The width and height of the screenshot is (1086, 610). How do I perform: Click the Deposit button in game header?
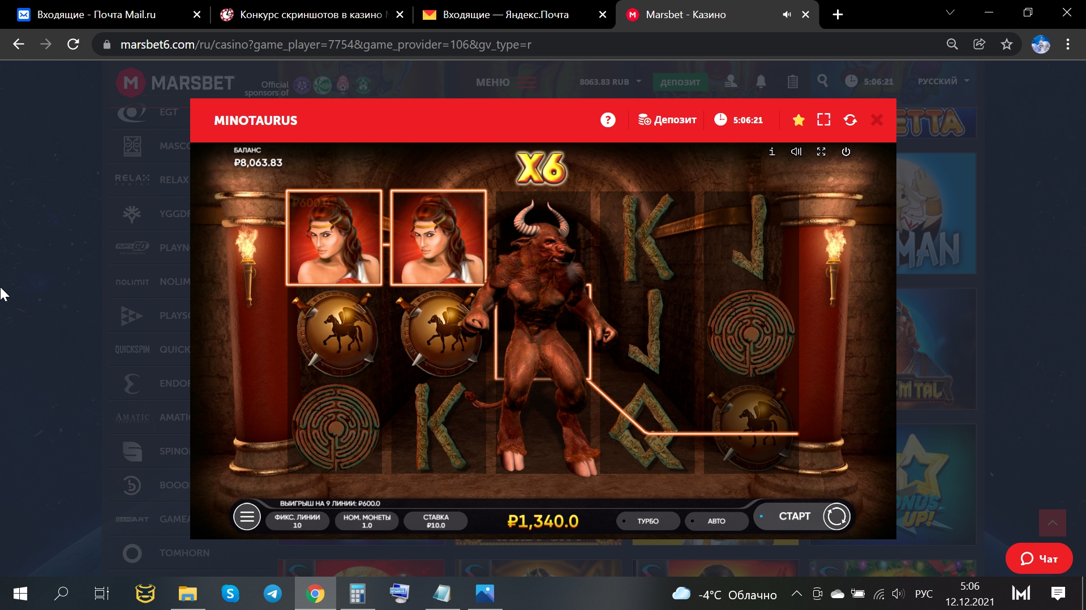[668, 120]
